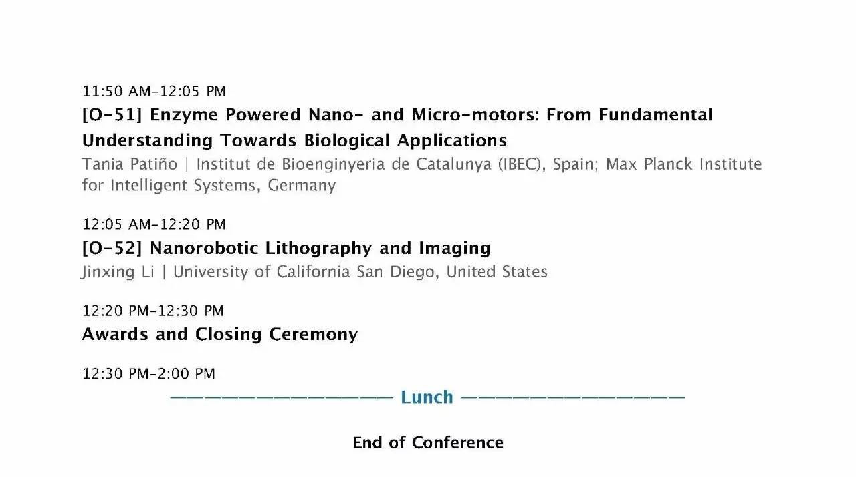Screen dimensions: 856x477
Task: Select the [O-52] session code
Action: pos(112,249)
